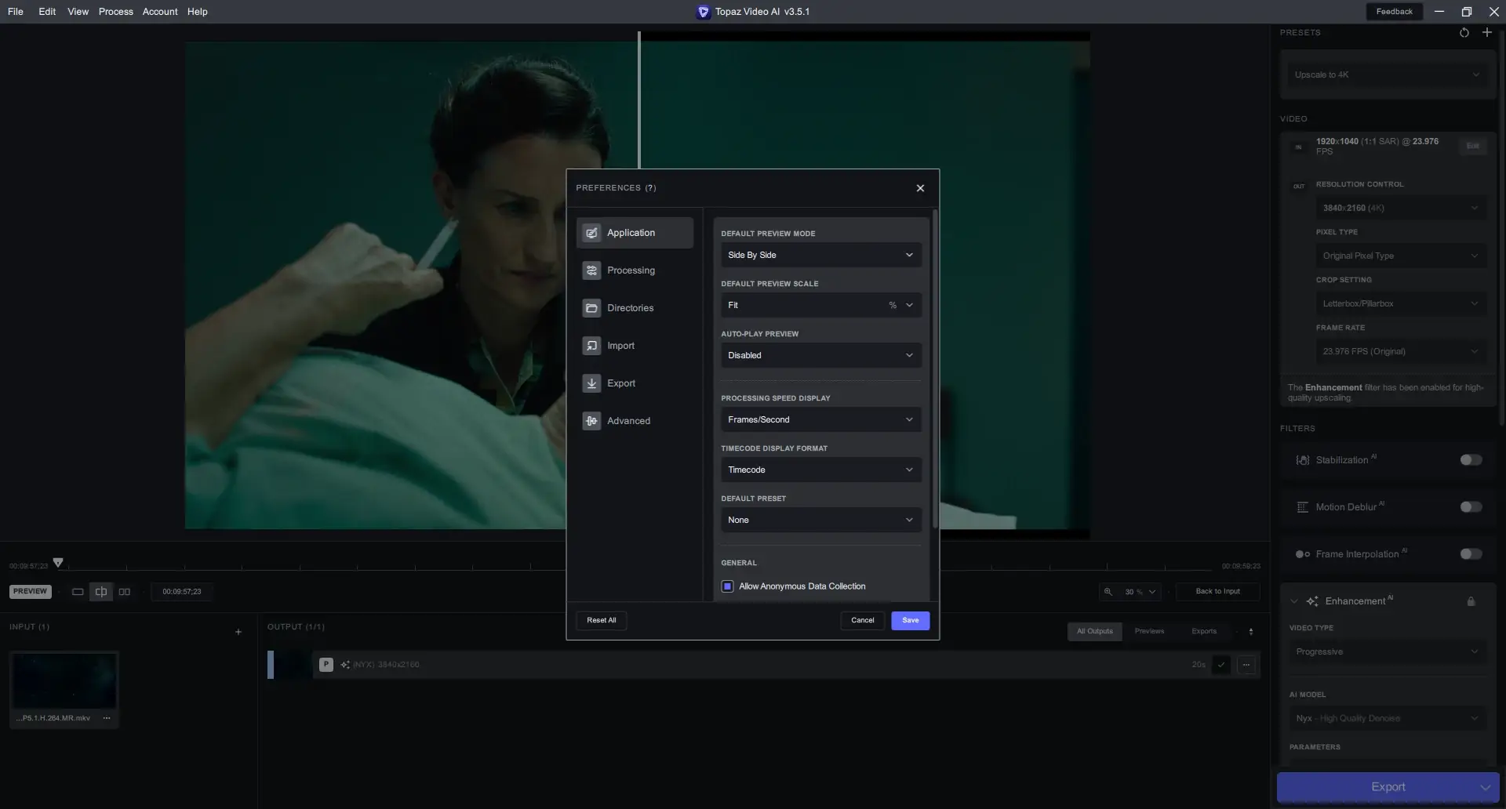Image resolution: width=1506 pixels, height=809 pixels.
Task: Open the Process menu
Action: (x=116, y=12)
